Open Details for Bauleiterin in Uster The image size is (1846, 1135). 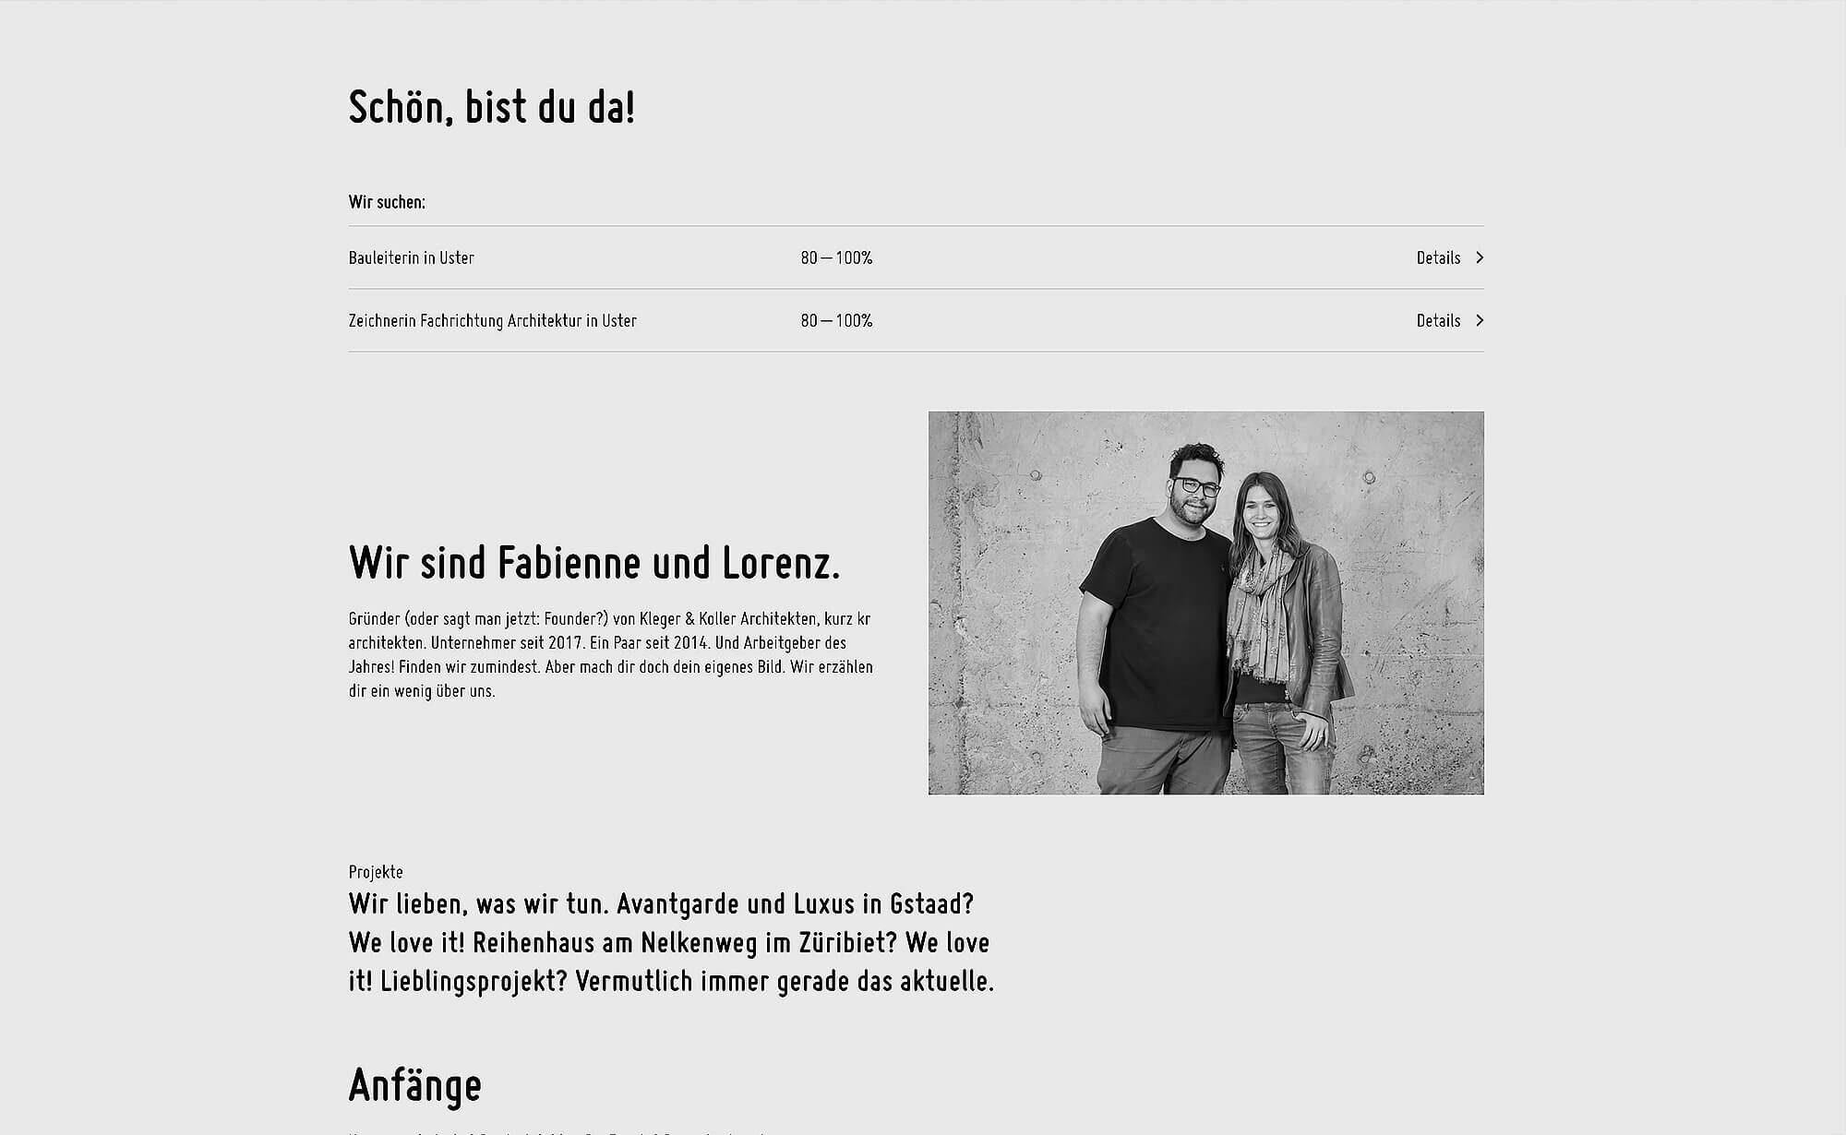coord(1438,257)
